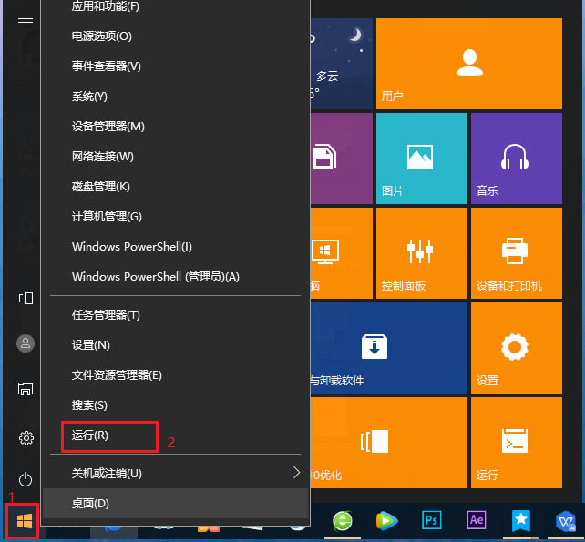Expand the 关机或注销(U) submenu
This screenshot has width=585, height=542.
pos(182,473)
